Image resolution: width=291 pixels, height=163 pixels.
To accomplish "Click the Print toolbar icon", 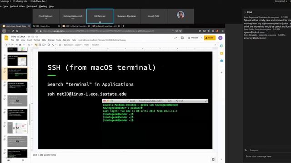I will [20, 45].
